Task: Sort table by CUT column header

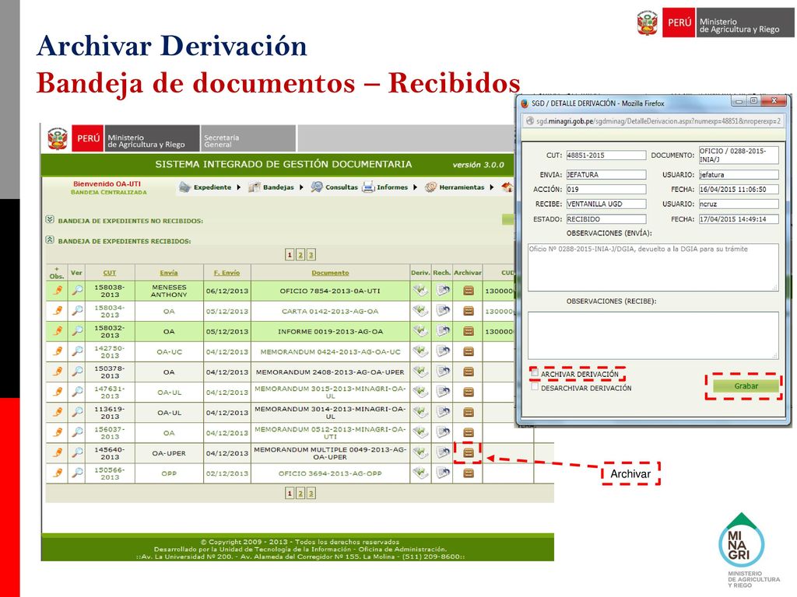Action: (110, 273)
